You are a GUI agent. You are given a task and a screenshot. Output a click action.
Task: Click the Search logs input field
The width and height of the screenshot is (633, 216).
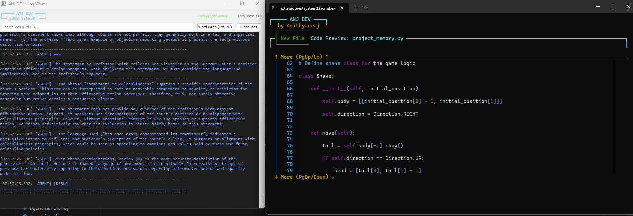coord(97,27)
